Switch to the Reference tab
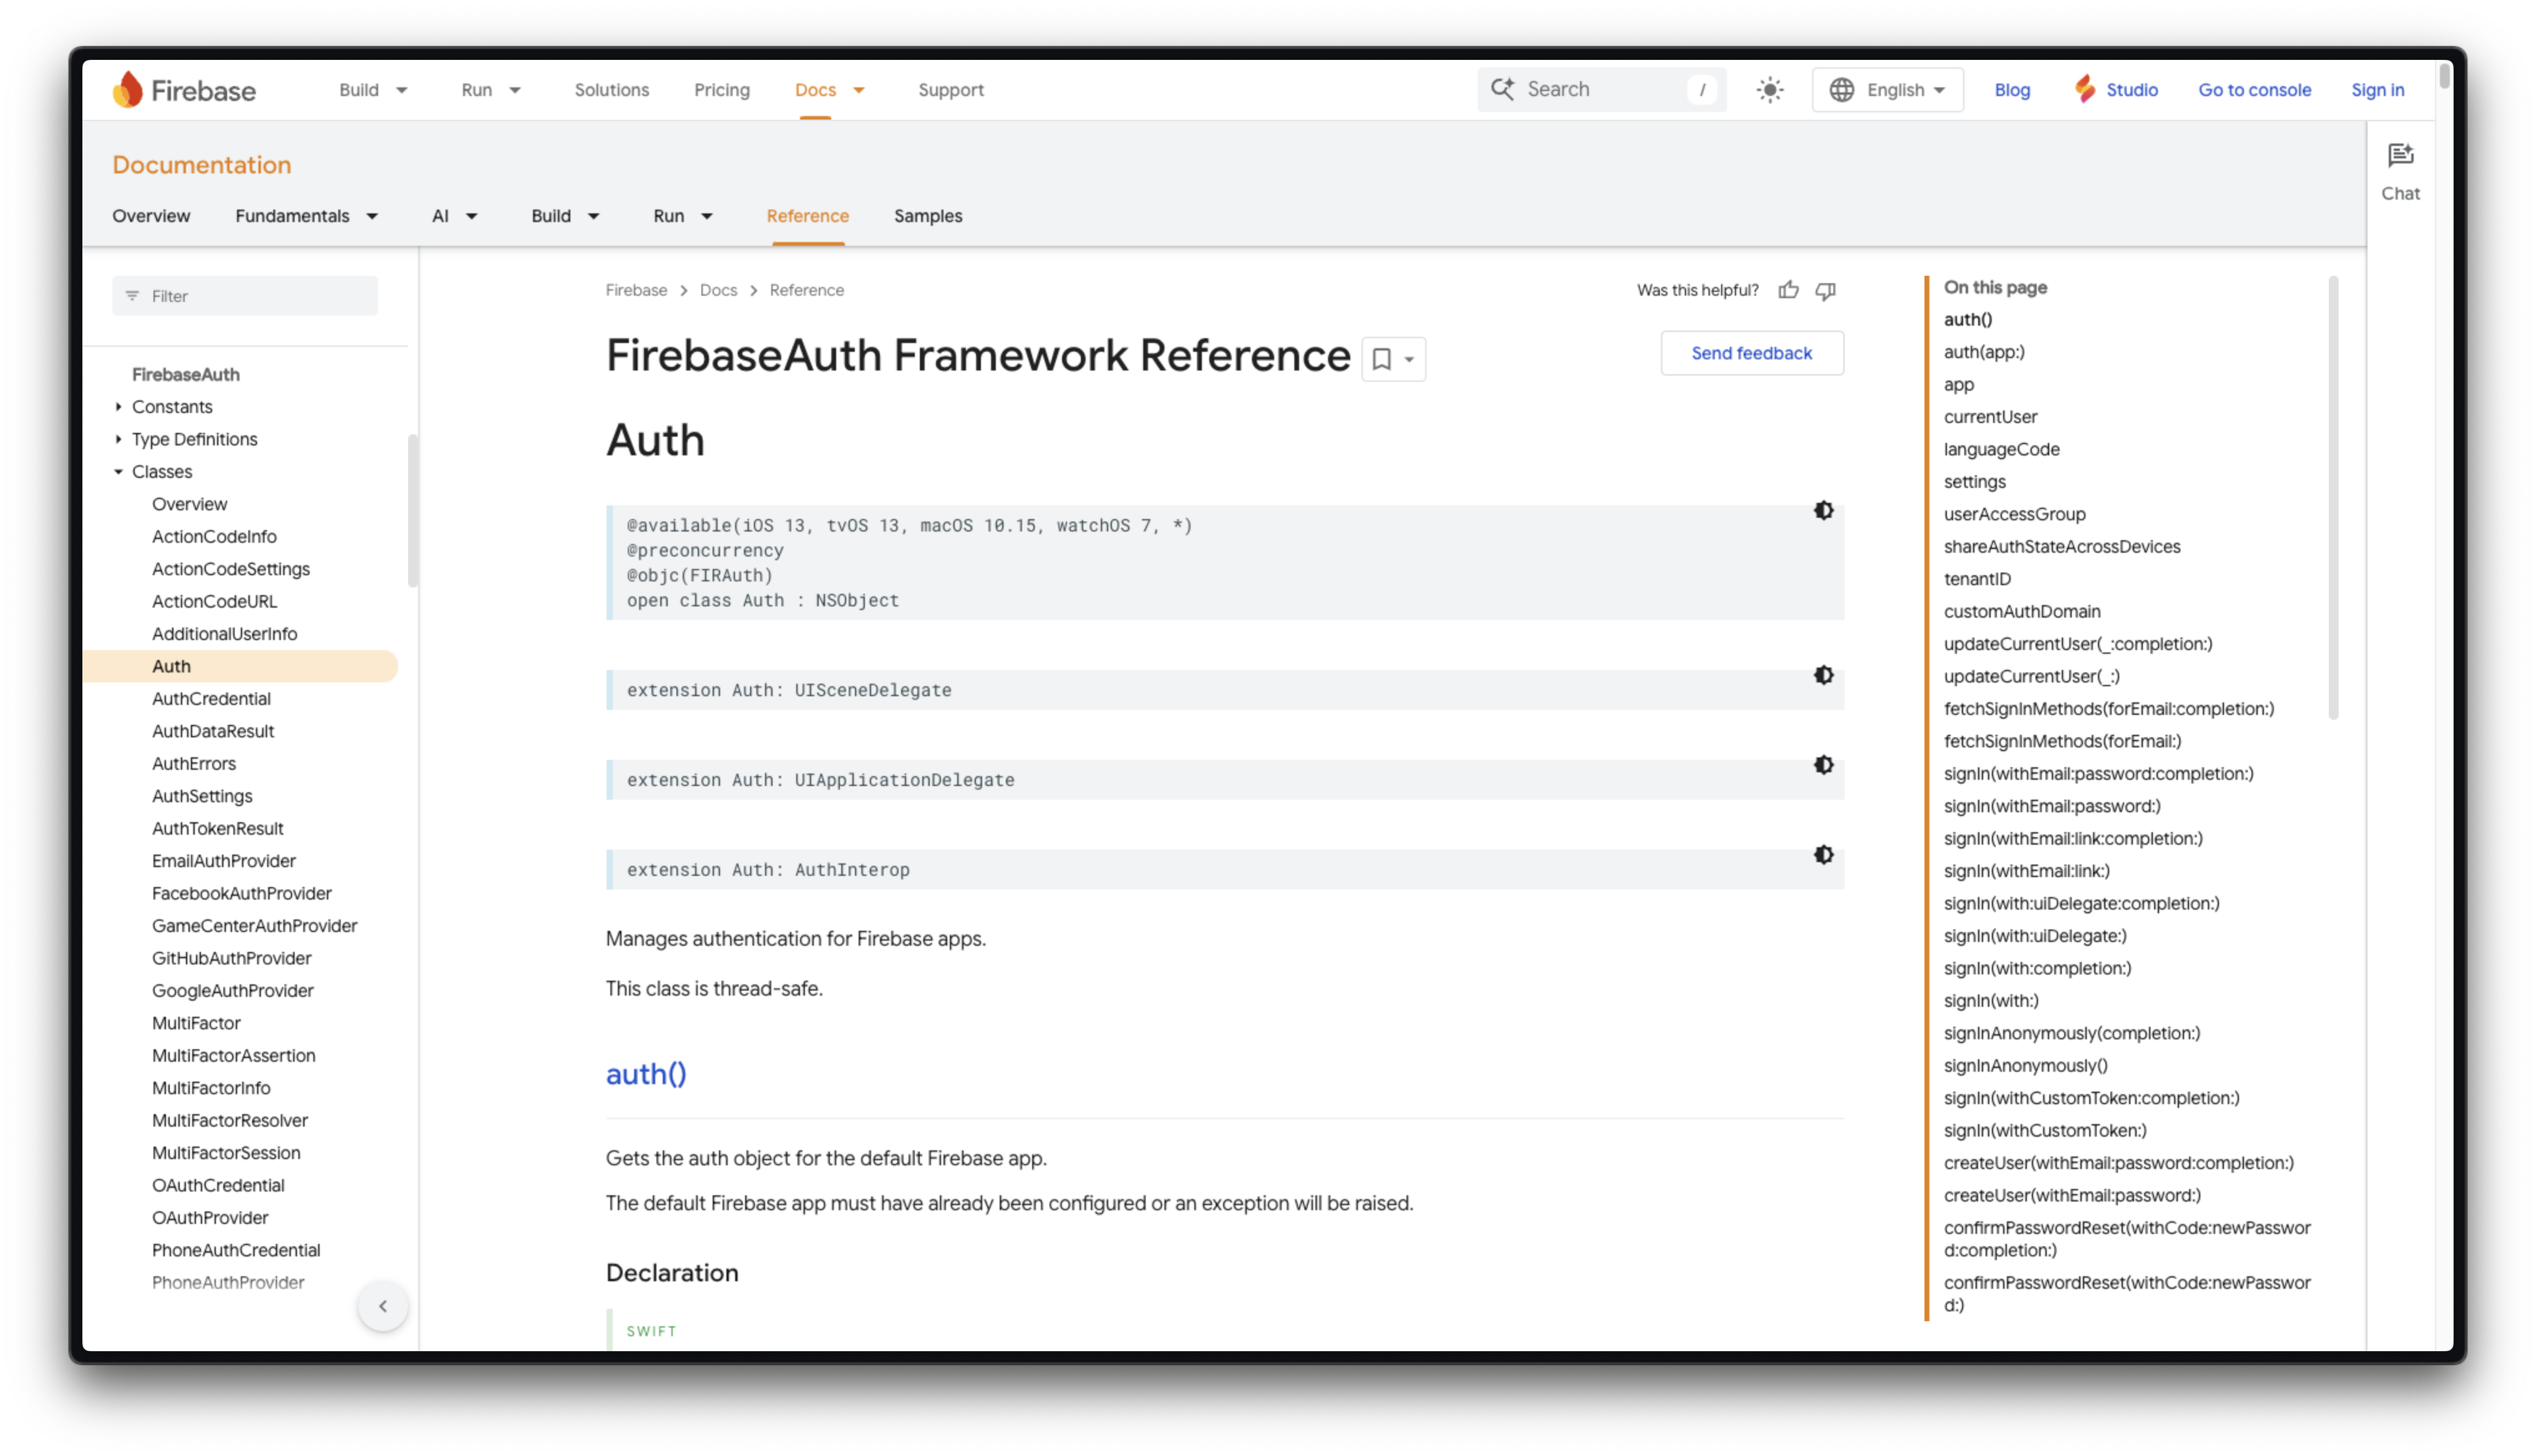The width and height of the screenshot is (2536, 1456). (807, 216)
